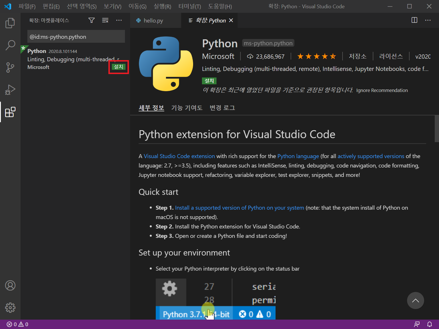439x329 pixels.
Task: Open the actively supported versions link
Action: (371, 156)
